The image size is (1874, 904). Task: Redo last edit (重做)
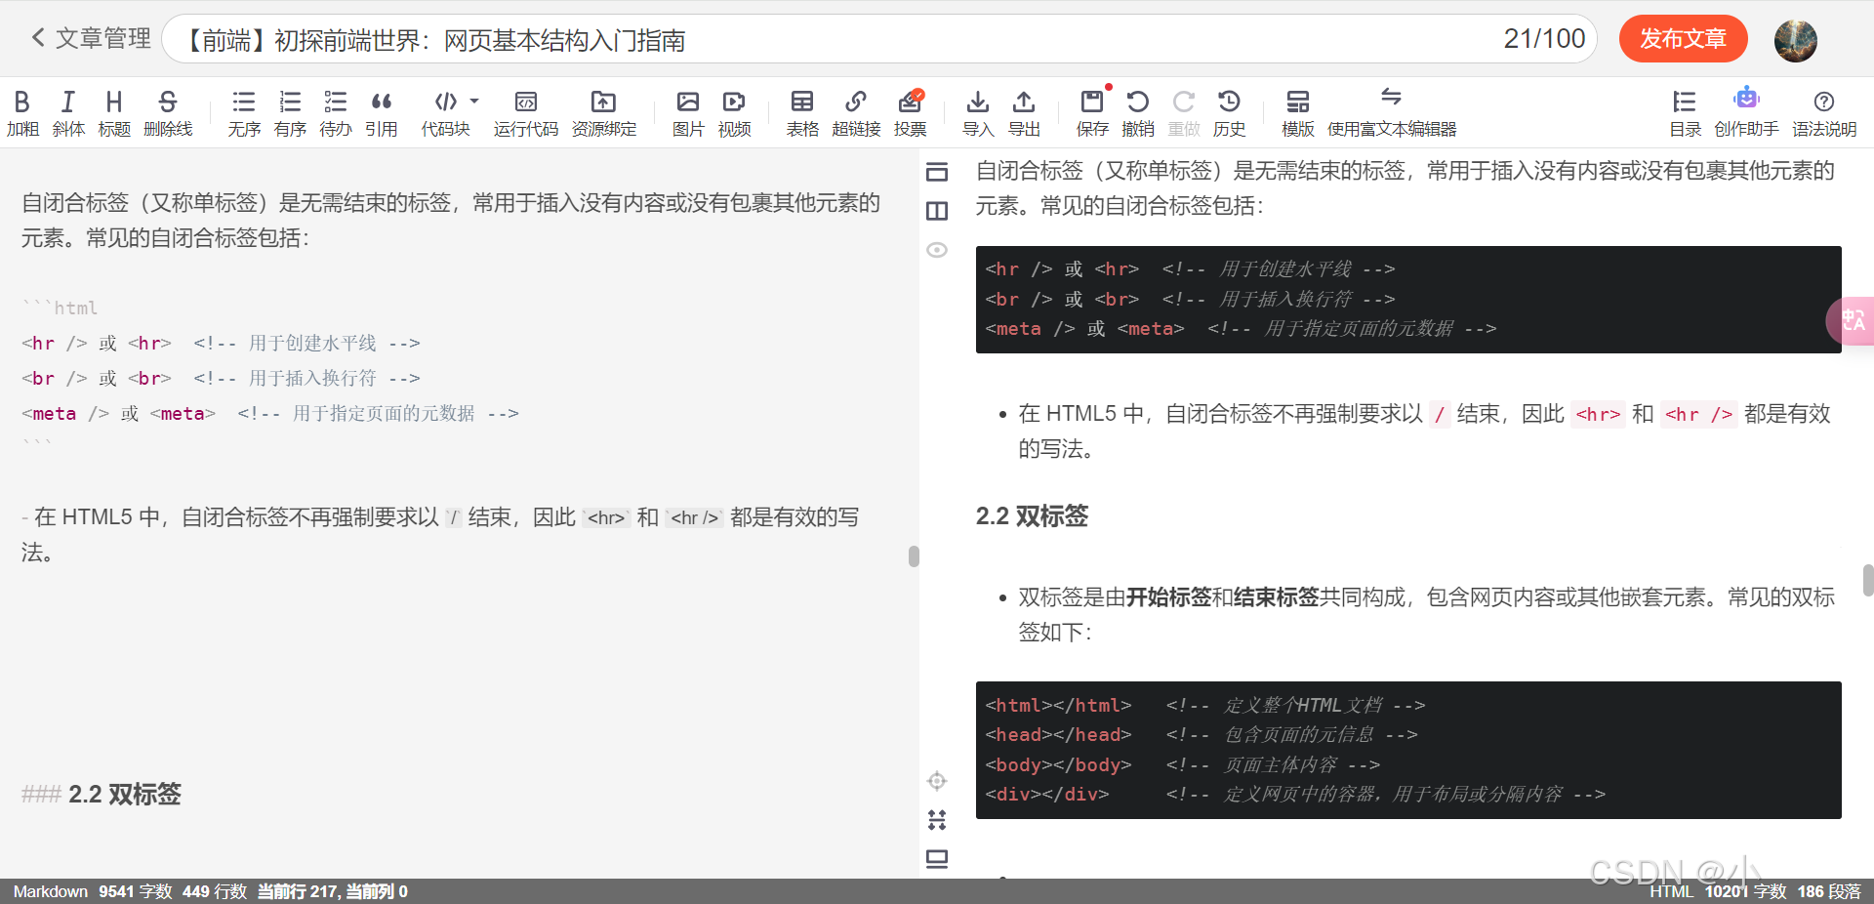tap(1184, 113)
